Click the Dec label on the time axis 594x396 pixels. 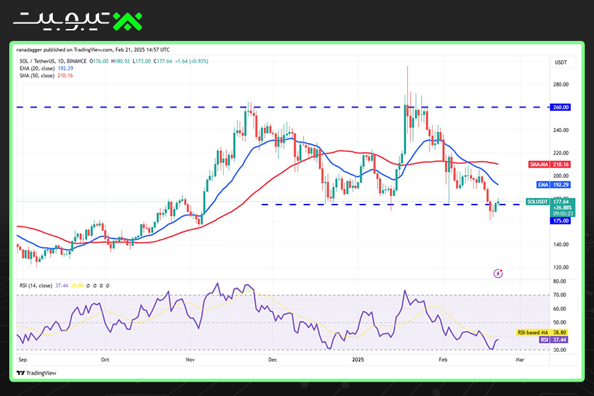[273, 359]
